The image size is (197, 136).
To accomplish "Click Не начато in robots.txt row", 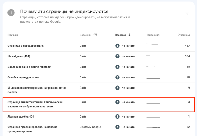I will pos(128,67).
